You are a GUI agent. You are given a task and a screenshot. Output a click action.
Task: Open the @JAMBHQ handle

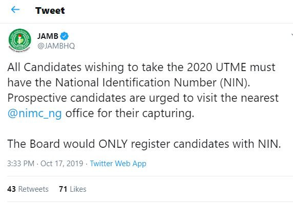click(56, 46)
